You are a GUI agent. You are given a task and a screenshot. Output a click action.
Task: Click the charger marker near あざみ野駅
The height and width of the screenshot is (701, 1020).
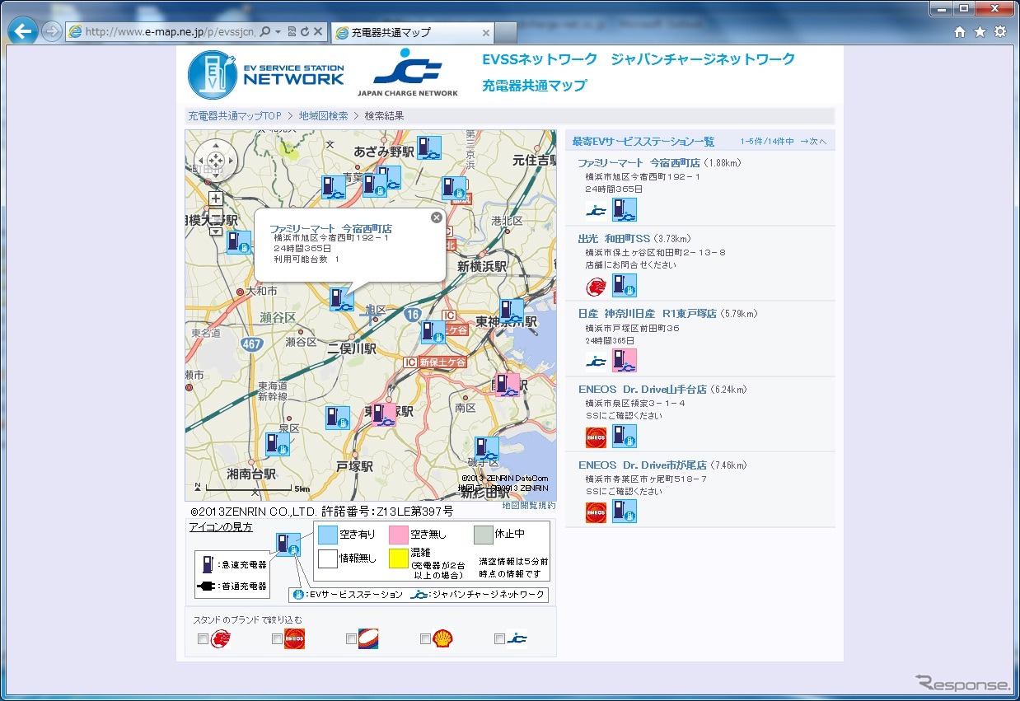coord(428,147)
